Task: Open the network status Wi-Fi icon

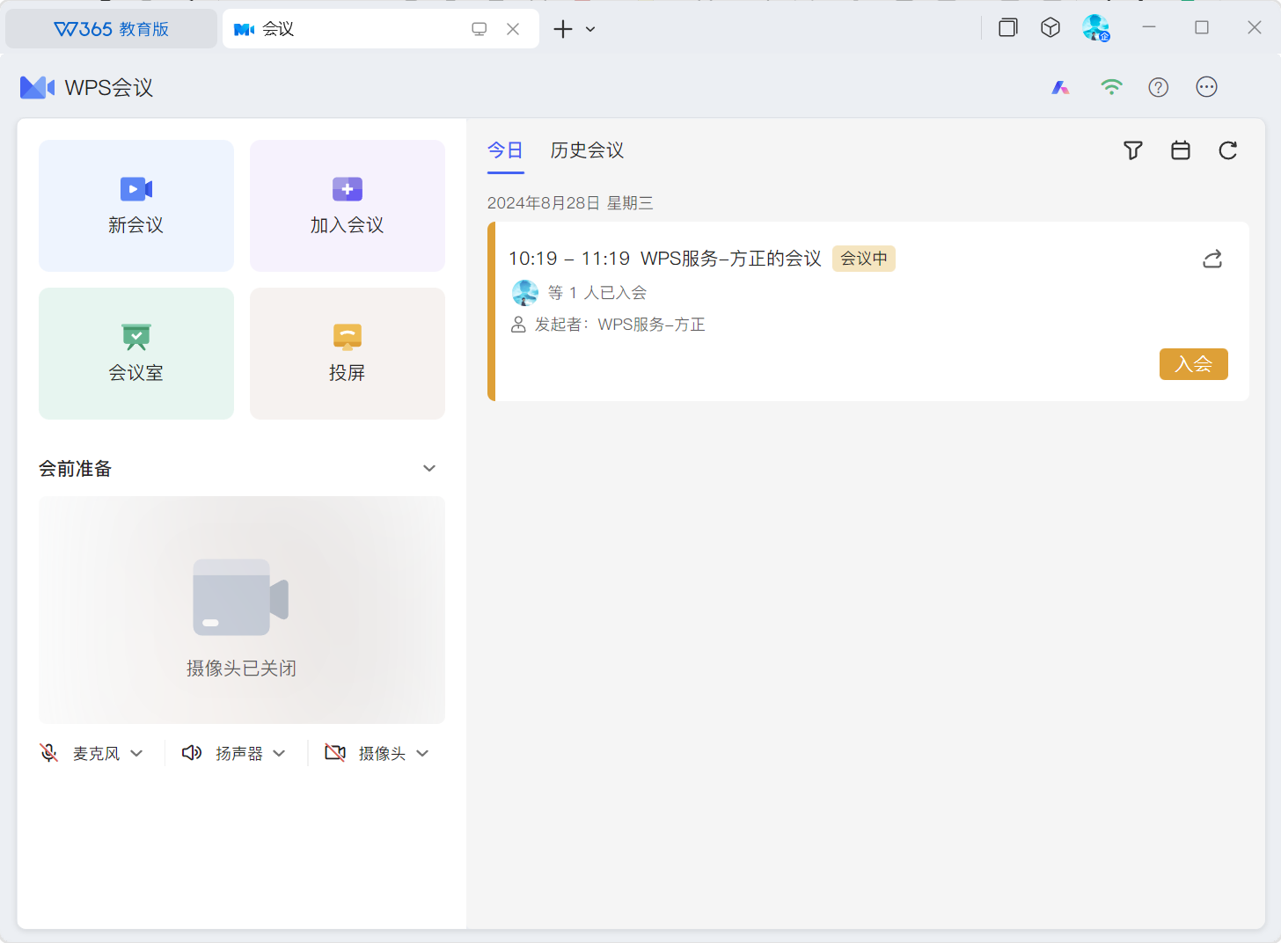Action: point(1112,87)
